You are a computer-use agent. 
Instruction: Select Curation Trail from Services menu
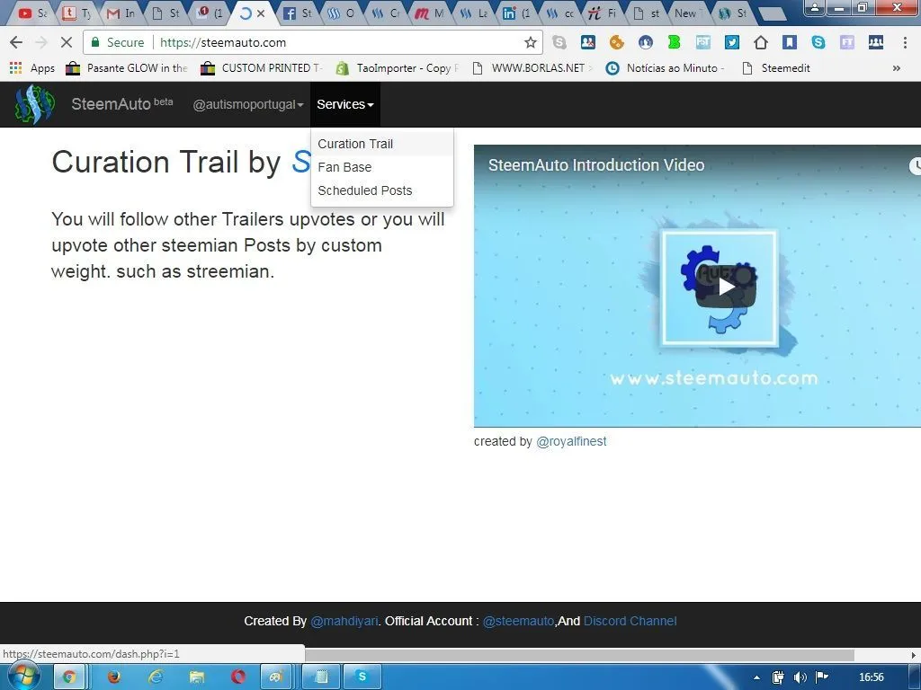pos(381,144)
